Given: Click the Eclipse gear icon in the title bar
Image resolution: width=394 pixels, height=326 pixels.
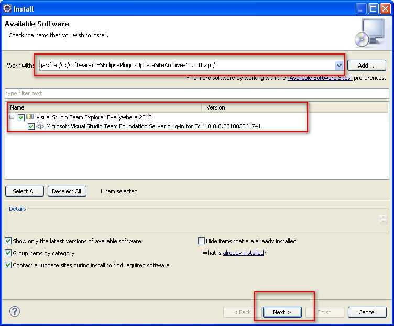Looking at the screenshot, I should coord(7,8).
